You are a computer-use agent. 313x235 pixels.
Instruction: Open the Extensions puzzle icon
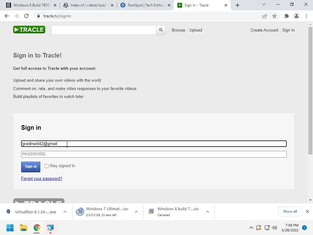click(287, 16)
